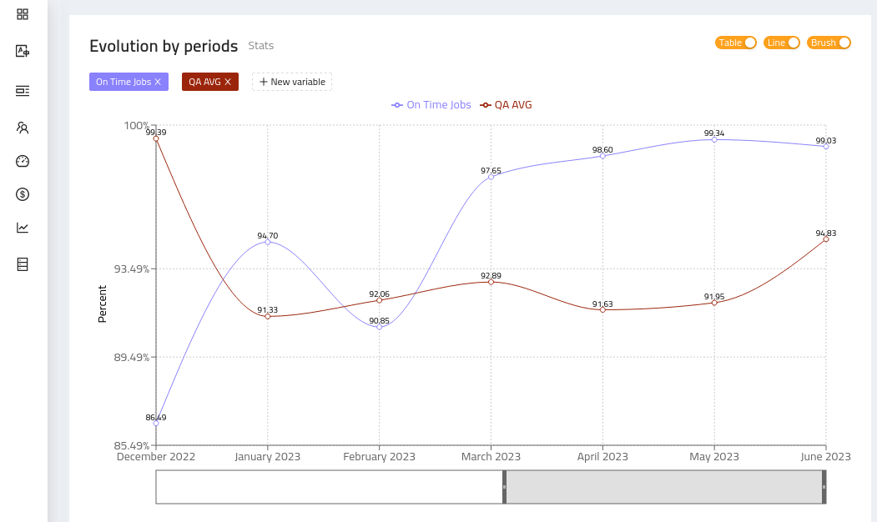The height and width of the screenshot is (522, 877).
Task: Click the translation text icon in sidebar
Action: (x=23, y=52)
